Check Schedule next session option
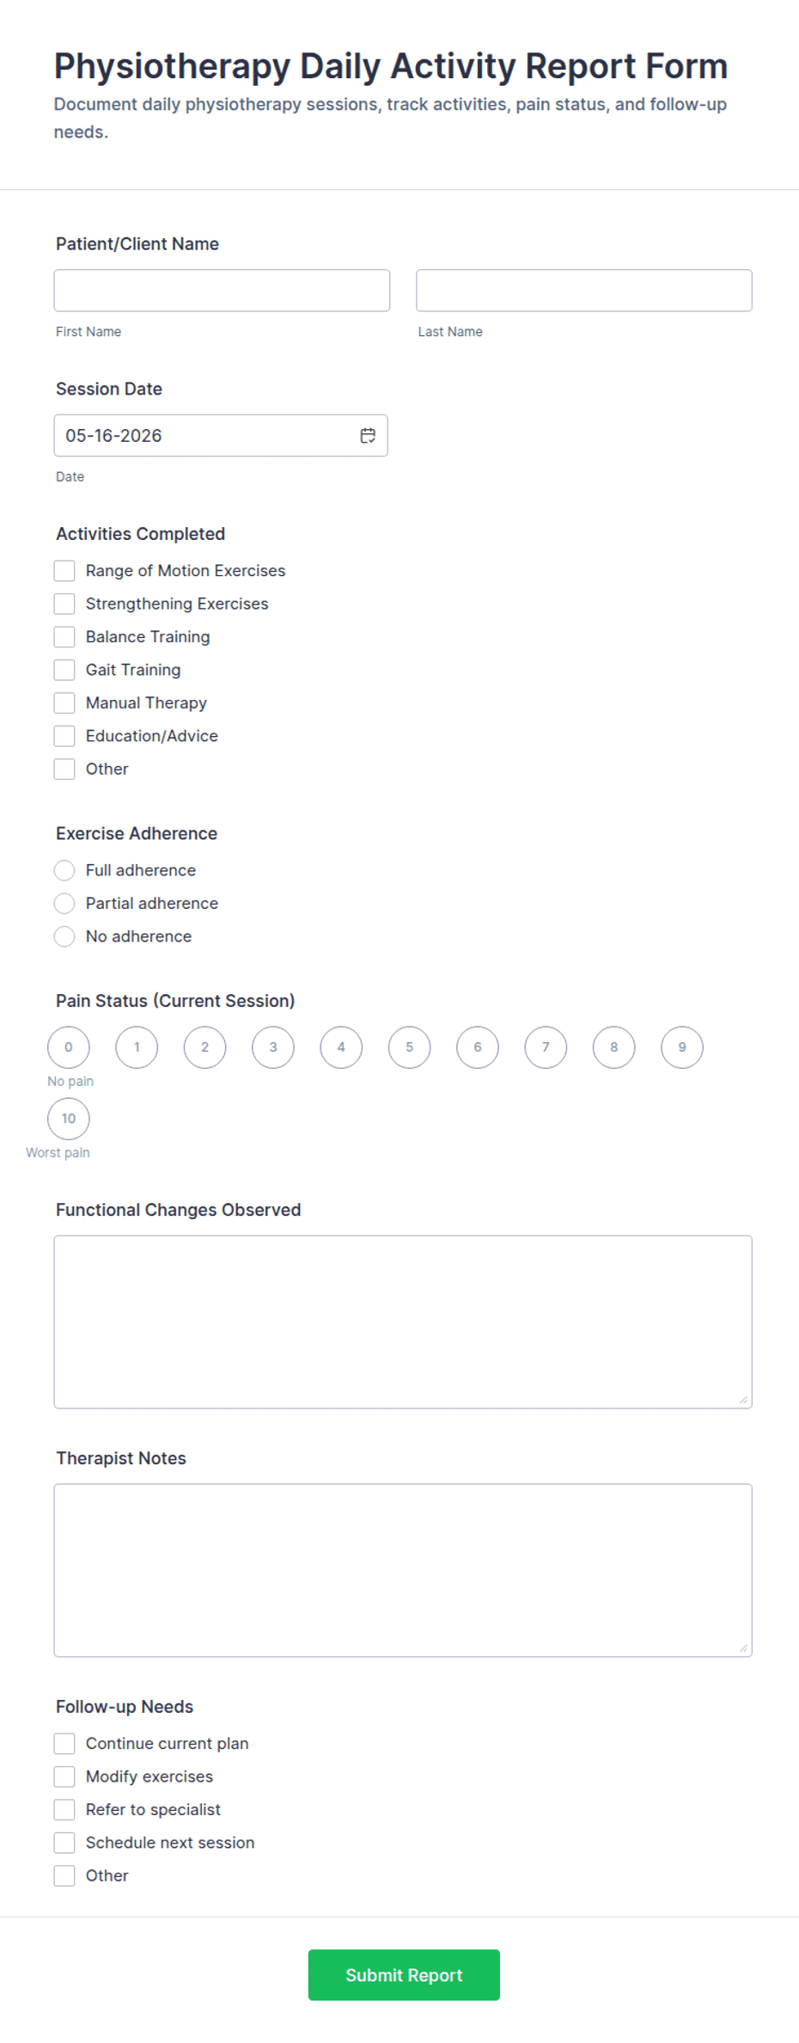The height and width of the screenshot is (2043, 799). click(x=64, y=1843)
